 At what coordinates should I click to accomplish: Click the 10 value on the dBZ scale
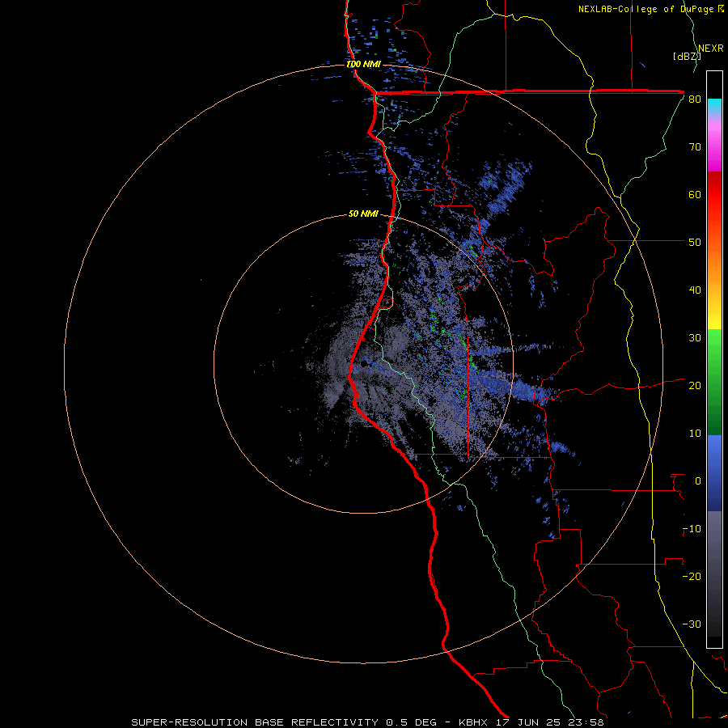[x=695, y=434]
